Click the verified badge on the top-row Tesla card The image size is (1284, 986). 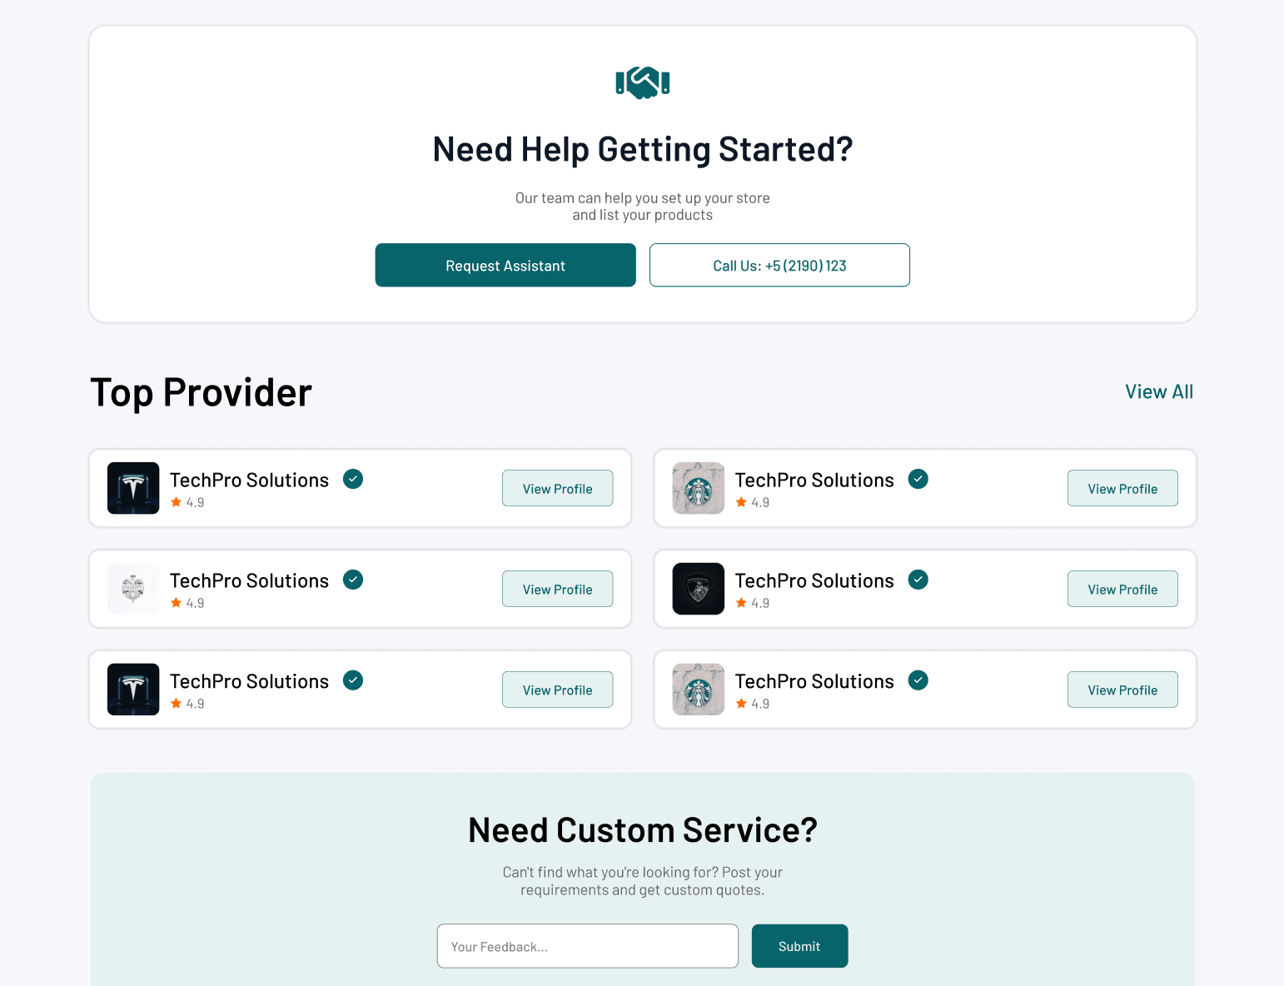click(x=353, y=479)
